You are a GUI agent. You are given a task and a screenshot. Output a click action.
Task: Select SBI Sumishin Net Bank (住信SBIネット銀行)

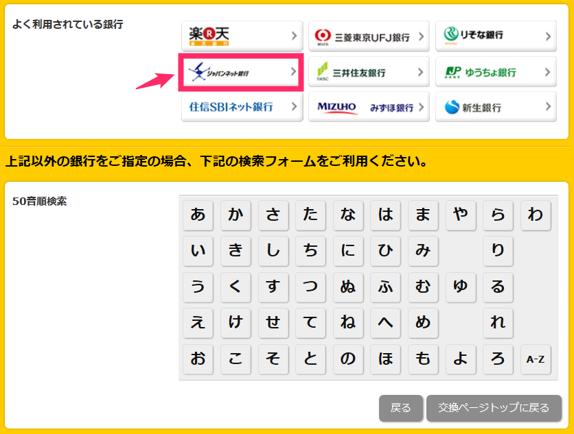pos(242,107)
